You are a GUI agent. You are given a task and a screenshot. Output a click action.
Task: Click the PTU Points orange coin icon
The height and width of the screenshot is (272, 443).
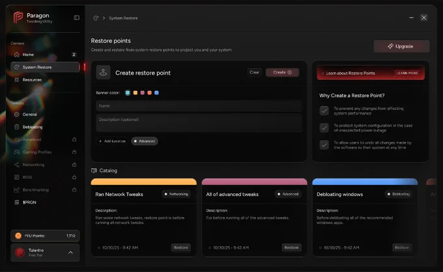(x=18, y=236)
